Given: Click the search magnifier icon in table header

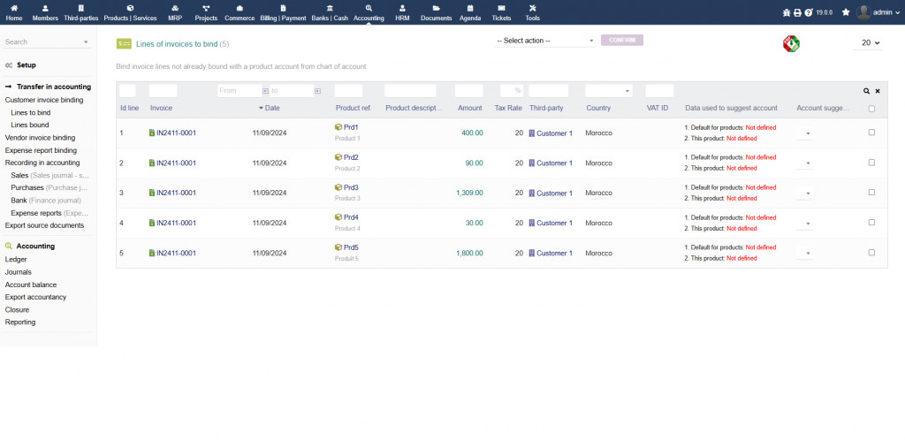Looking at the screenshot, I should click(x=867, y=91).
